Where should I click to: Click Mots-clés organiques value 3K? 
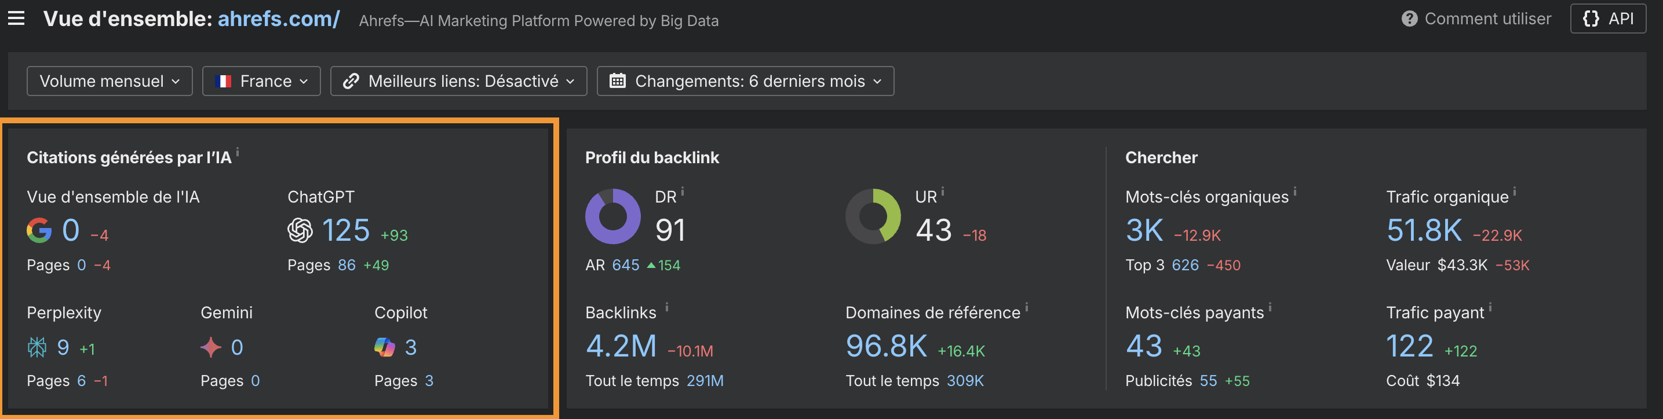1144,230
